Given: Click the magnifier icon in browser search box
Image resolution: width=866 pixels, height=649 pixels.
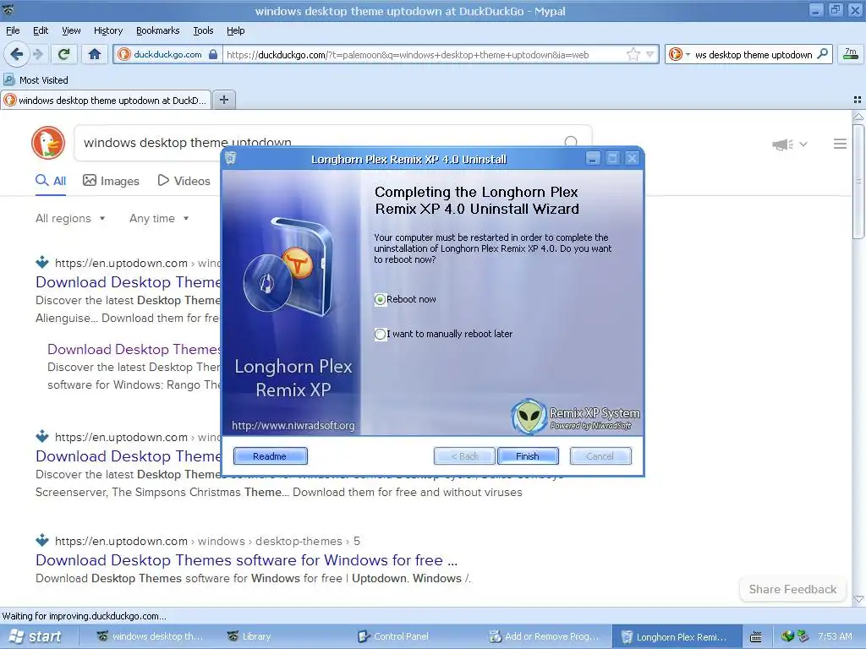Looking at the screenshot, I should (x=822, y=54).
